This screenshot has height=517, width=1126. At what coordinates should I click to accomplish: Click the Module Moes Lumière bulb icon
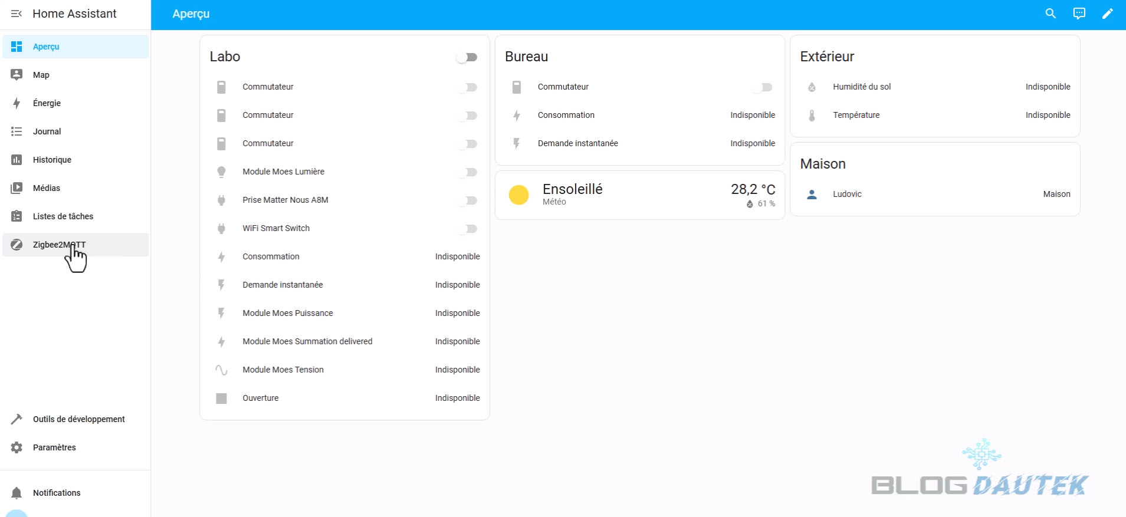click(x=221, y=172)
